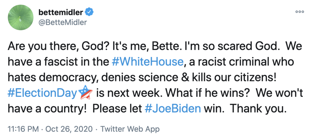Open the #WhiteHouse hashtag
Viewport: 311px width, 140px height.
click(147, 62)
